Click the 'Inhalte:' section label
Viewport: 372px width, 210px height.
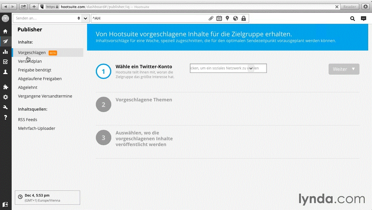point(25,42)
